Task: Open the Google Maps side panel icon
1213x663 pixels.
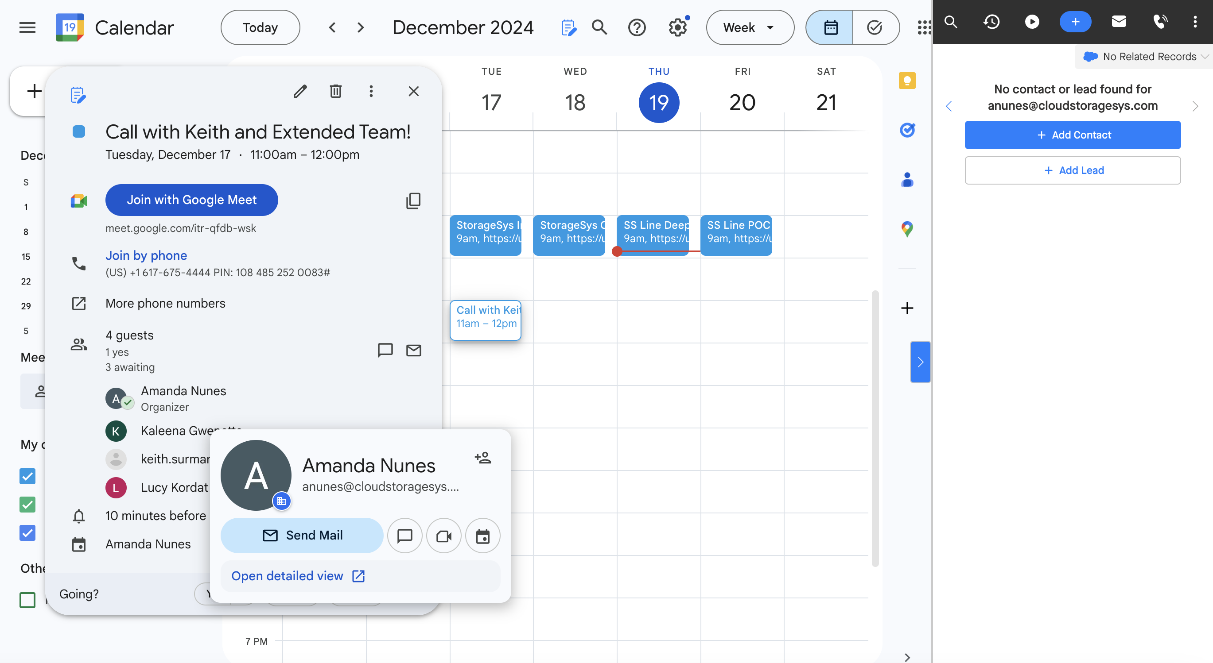Action: pyautogui.click(x=907, y=229)
